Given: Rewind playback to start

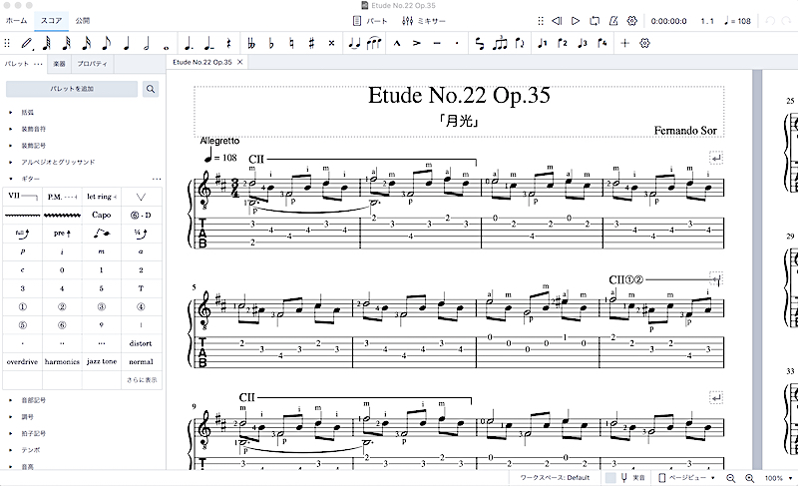Looking at the screenshot, I should coord(557,21).
